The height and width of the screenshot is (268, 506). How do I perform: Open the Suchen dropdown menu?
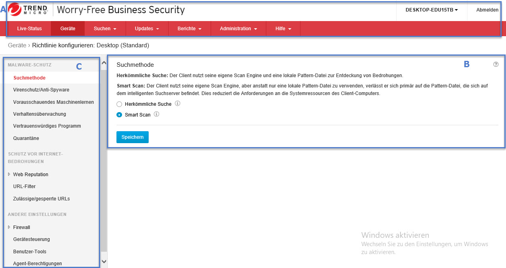coord(105,29)
